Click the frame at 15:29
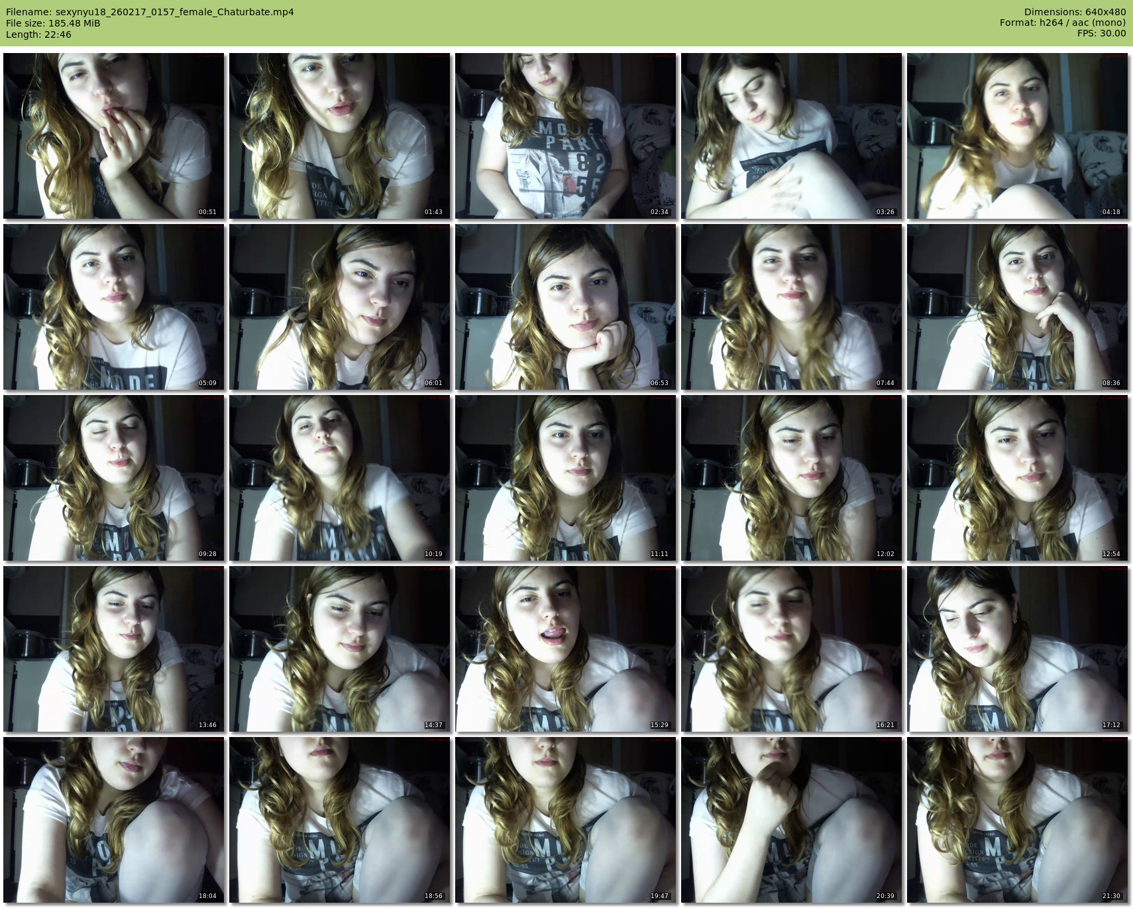This screenshot has width=1133, height=908. tap(566, 649)
